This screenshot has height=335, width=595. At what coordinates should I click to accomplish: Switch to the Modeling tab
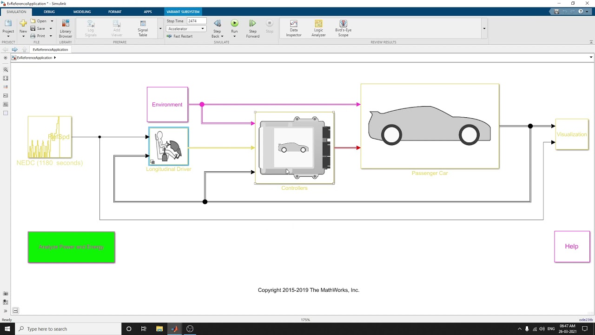(82, 12)
